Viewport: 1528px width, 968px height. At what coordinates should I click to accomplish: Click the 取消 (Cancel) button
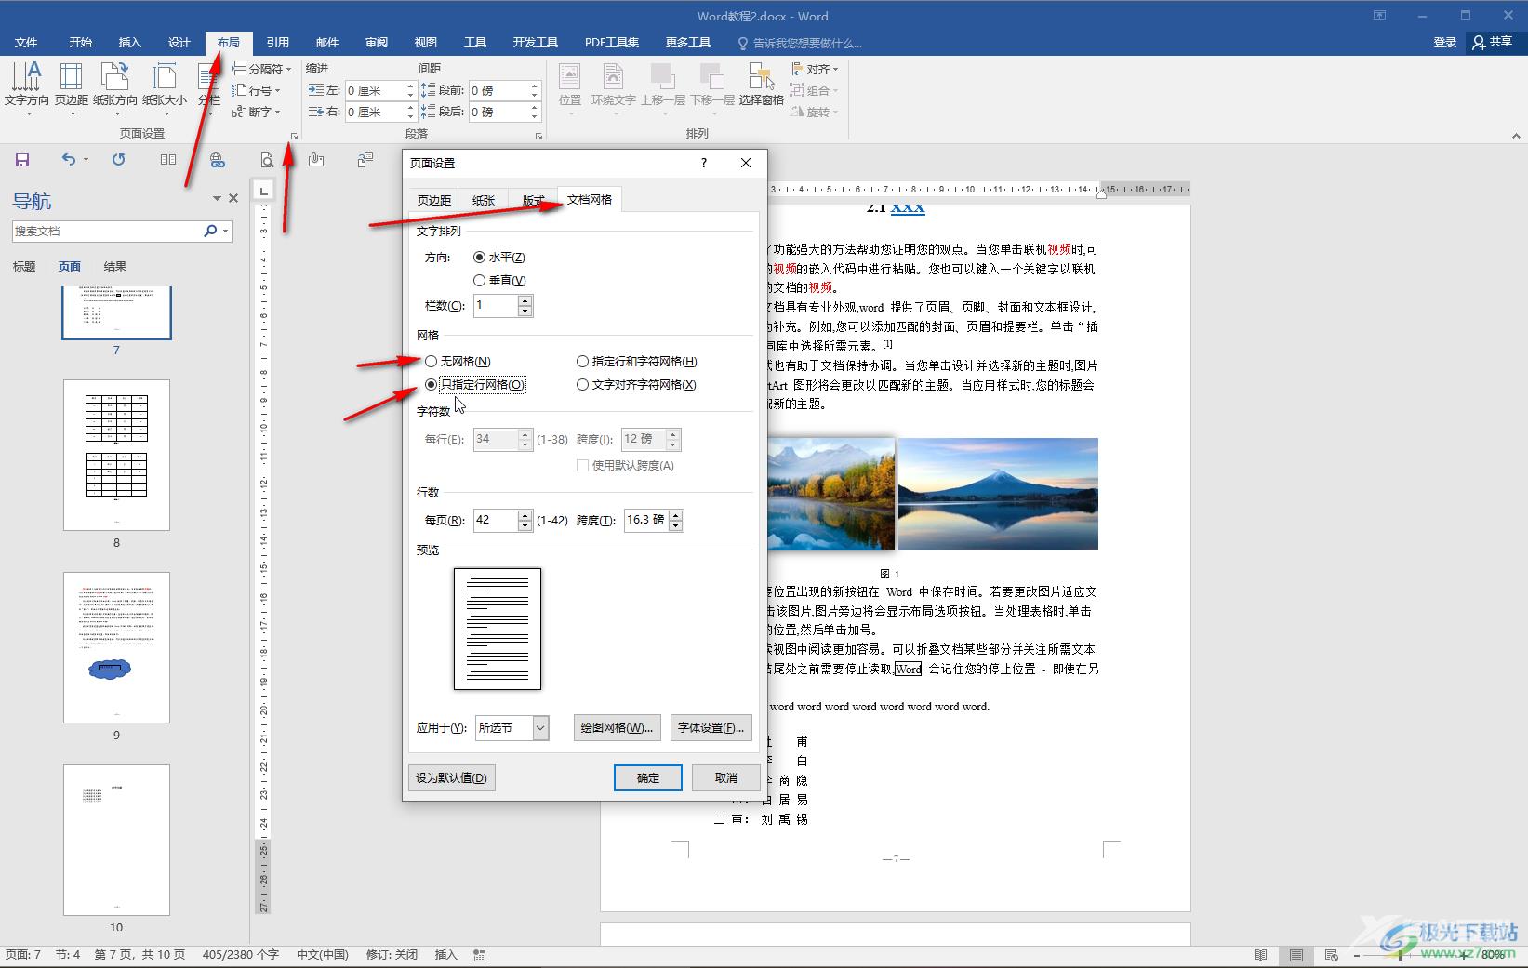[x=726, y=777]
